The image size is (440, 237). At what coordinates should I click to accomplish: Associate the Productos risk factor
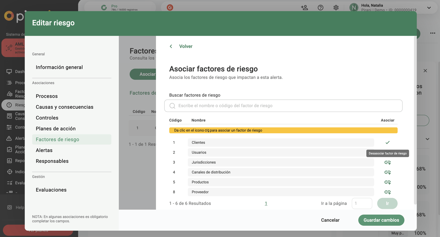[388, 182]
